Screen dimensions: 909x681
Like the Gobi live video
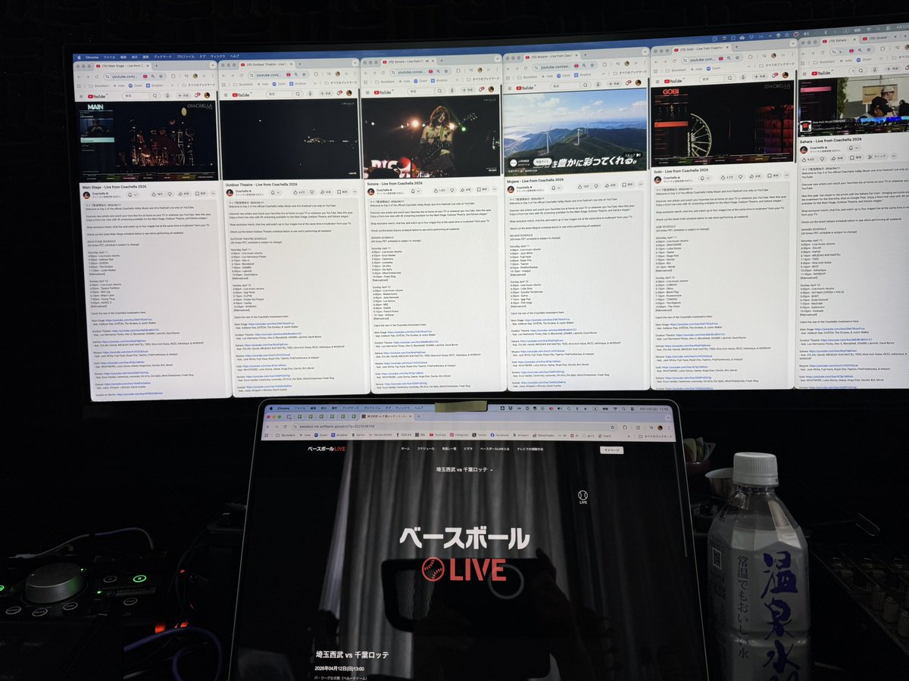726,177
